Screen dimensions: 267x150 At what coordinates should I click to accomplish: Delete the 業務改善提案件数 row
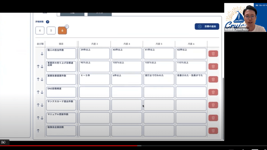[213, 79]
